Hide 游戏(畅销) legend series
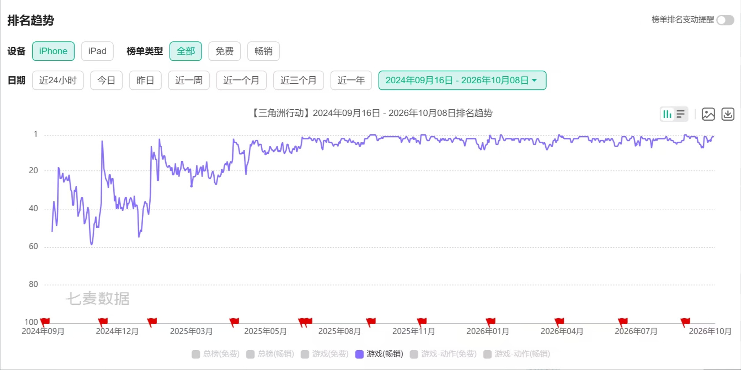741x370 pixels. point(379,354)
